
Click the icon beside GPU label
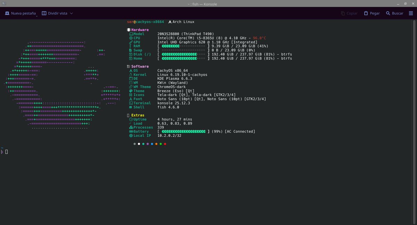click(131, 42)
